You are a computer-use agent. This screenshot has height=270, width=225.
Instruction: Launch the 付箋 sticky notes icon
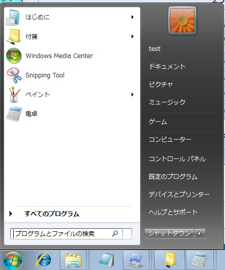click(x=14, y=37)
